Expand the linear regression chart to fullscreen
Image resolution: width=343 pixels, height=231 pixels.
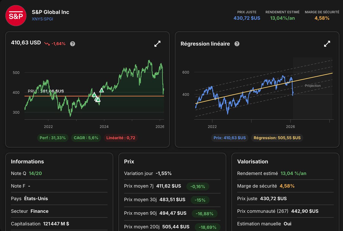pyautogui.click(x=327, y=44)
